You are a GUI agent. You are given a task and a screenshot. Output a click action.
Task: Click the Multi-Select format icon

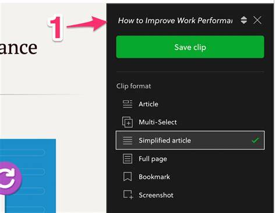(128, 122)
